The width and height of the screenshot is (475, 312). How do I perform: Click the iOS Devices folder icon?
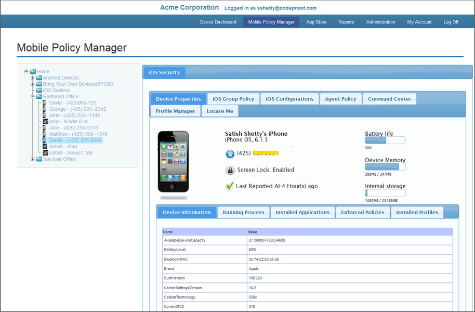39,90
